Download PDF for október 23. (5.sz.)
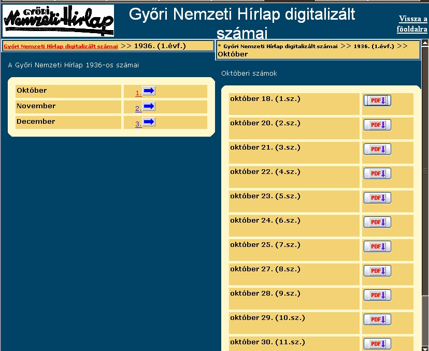 click(377, 198)
